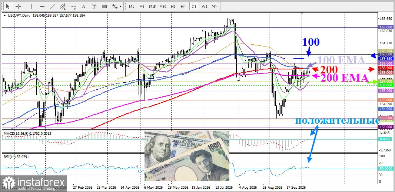This screenshot has height=192, width=395.
Task: Click the MACD scale value 1.1648
Action: 385,133
